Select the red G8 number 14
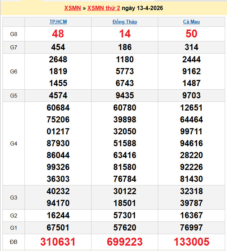Screen dimensions: 227x251 pos(125,34)
